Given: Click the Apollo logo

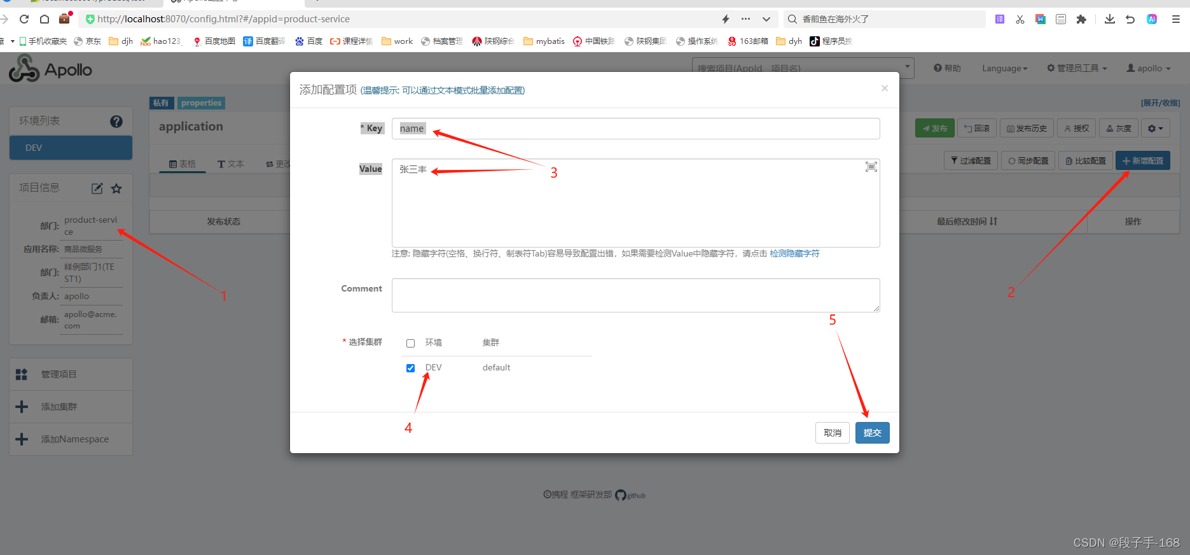Looking at the screenshot, I should click(50, 69).
